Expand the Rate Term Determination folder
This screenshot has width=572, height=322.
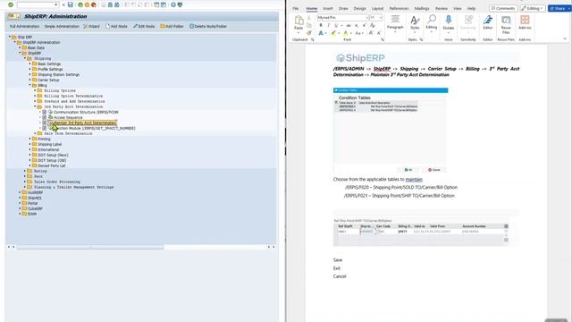(35, 133)
